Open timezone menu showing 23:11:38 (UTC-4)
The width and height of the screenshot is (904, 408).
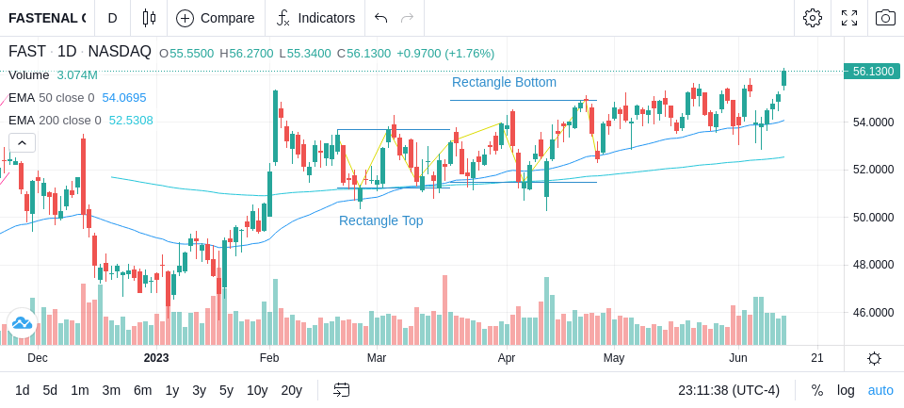point(729,390)
